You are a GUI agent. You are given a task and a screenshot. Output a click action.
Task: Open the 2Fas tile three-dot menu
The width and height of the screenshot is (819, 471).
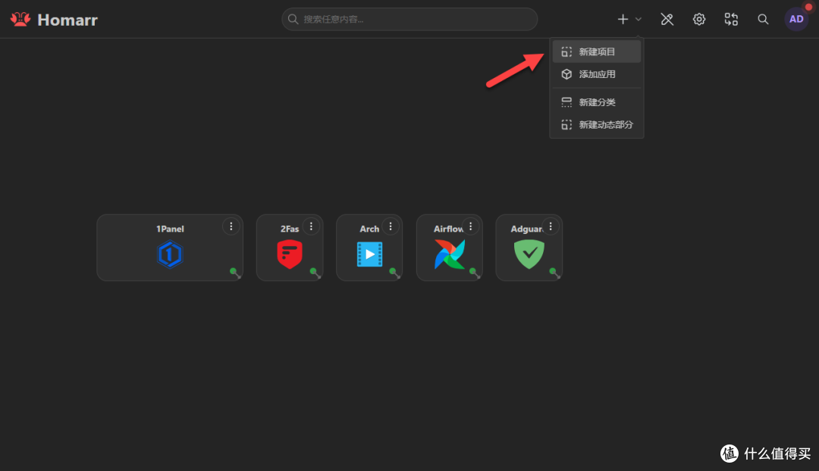[312, 226]
